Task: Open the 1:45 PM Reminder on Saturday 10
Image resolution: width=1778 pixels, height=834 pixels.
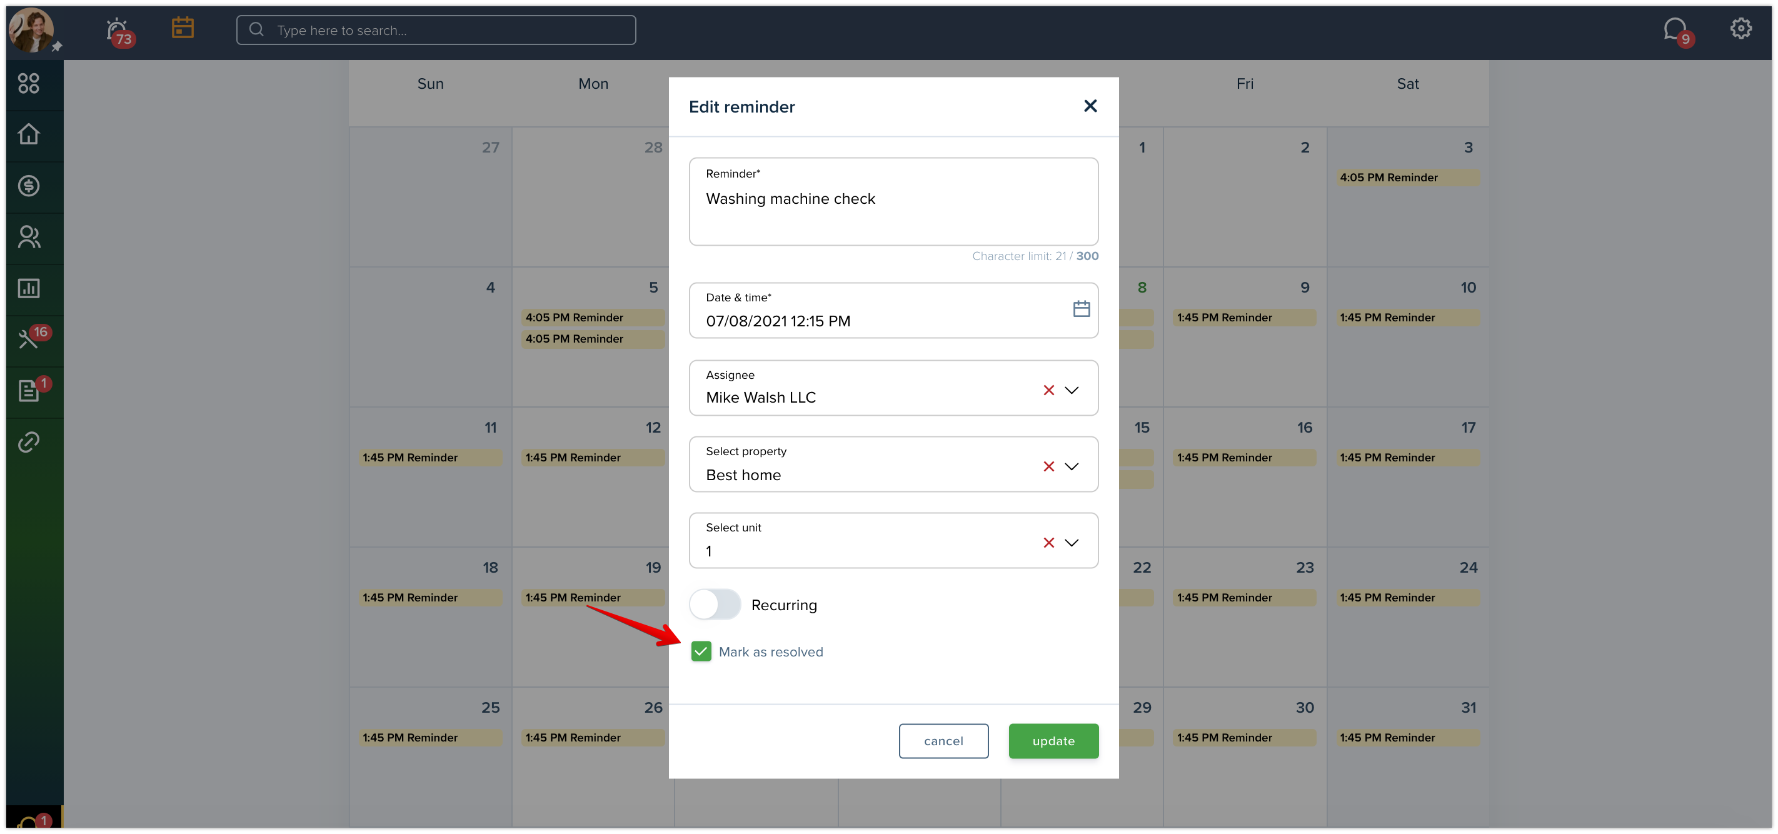Action: [x=1407, y=317]
